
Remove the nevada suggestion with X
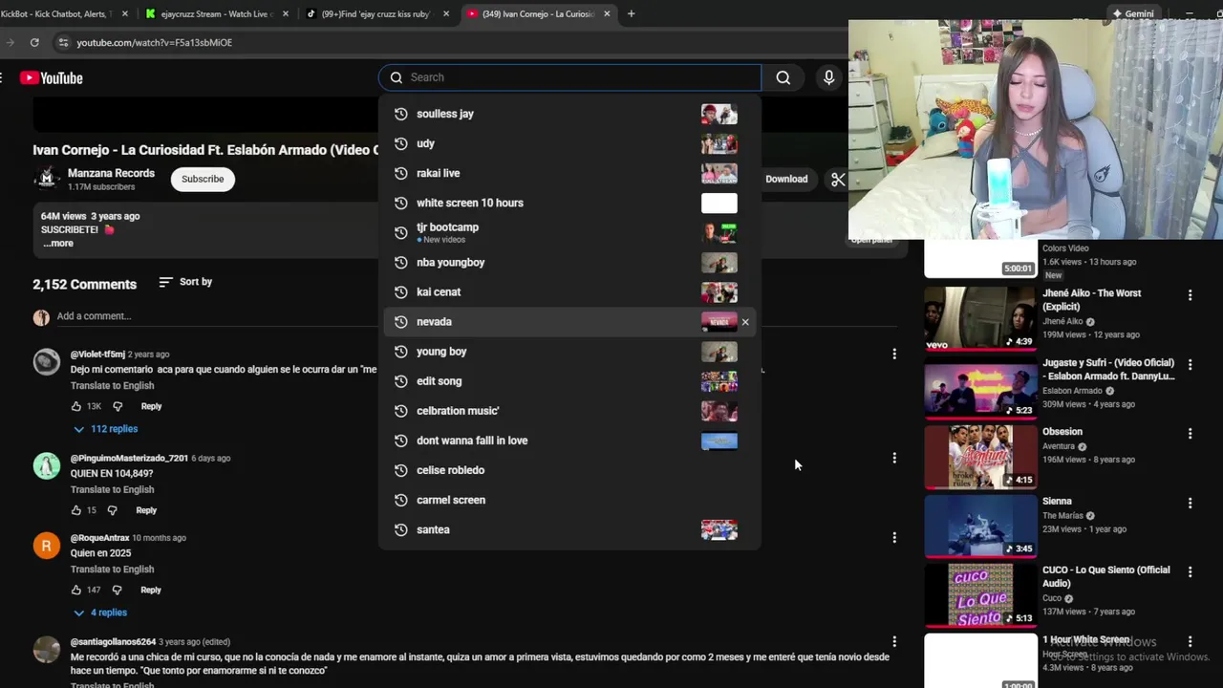[x=745, y=322]
